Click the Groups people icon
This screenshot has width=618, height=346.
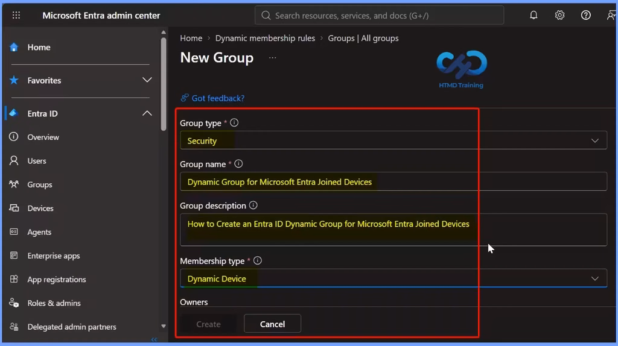coord(14,184)
